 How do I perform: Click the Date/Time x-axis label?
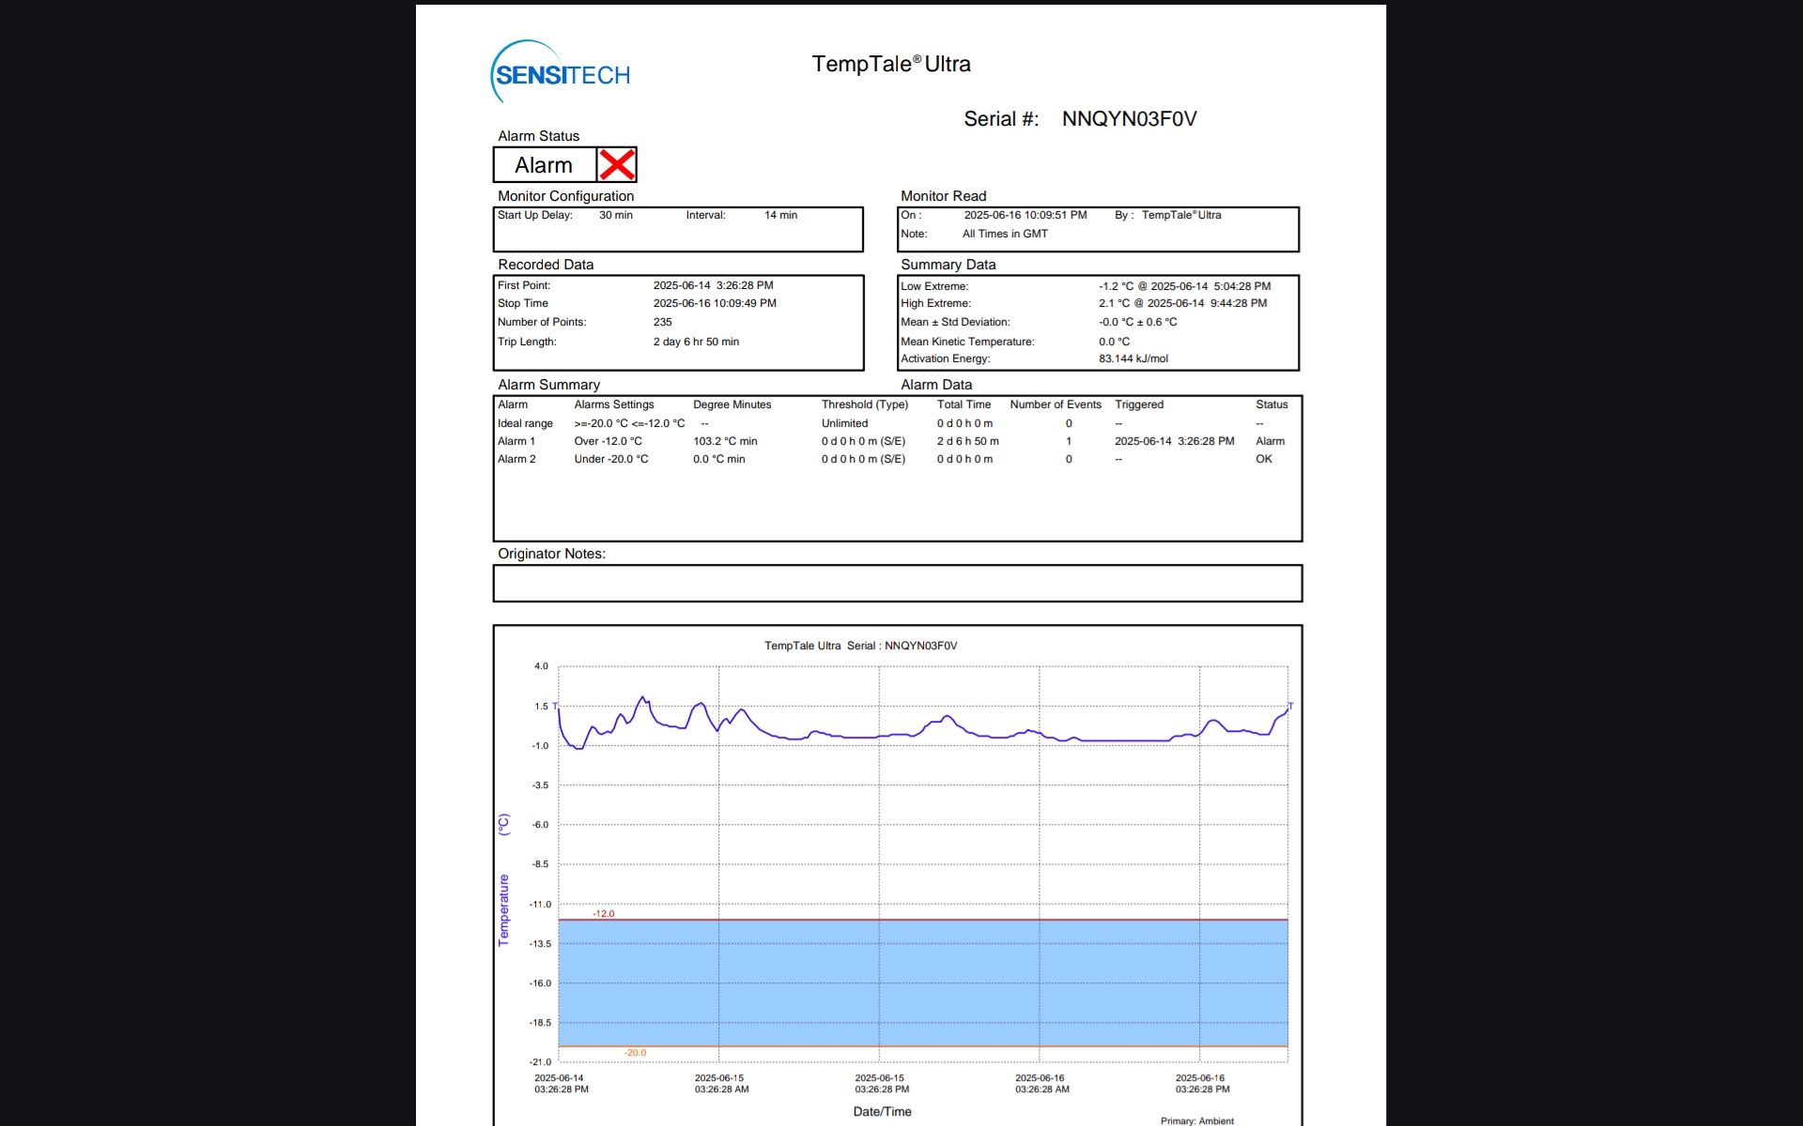coord(882,1111)
